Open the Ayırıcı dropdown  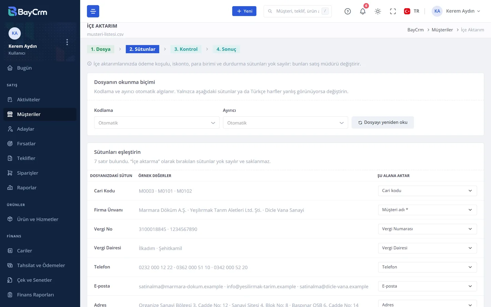[x=285, y=123]
